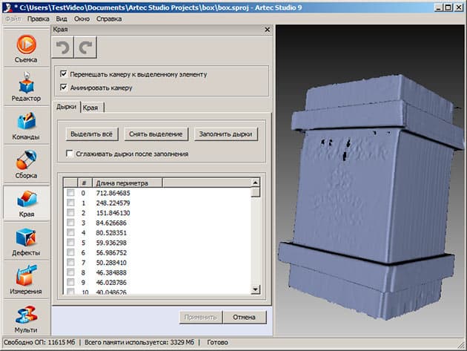Select the Края edges tool in the sidebar
This screenshot has height=351, width=467.
[x=26, y=203]
